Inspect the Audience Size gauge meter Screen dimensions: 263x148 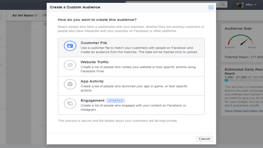point(240,40)
